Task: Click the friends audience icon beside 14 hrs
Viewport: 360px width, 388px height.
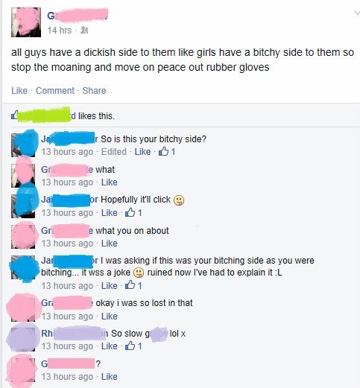Action: click(x=84, y=31)
